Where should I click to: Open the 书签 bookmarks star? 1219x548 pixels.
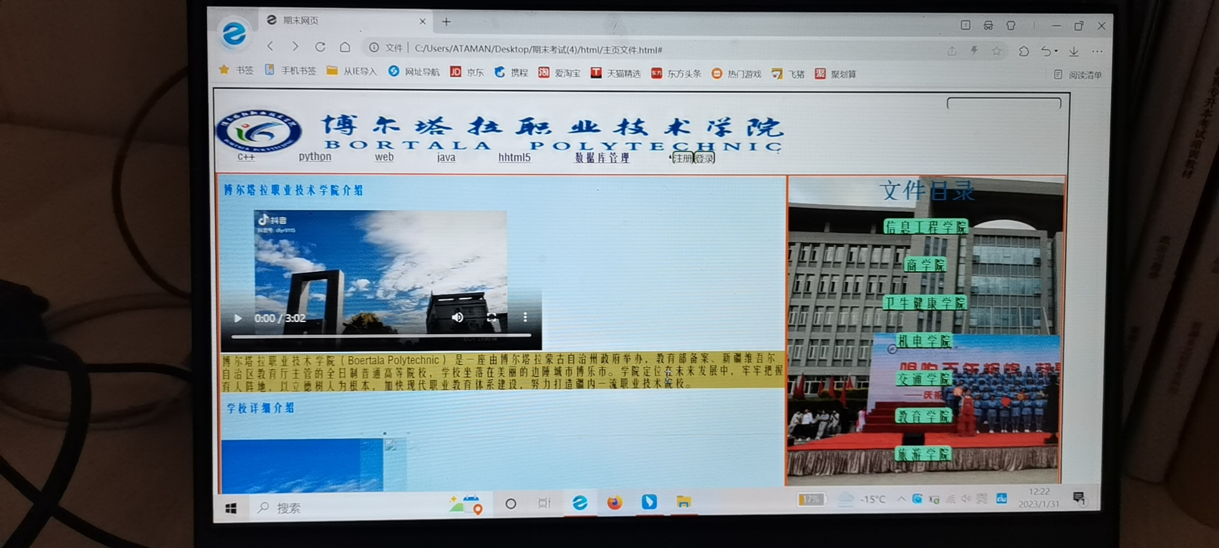point(236,70)
